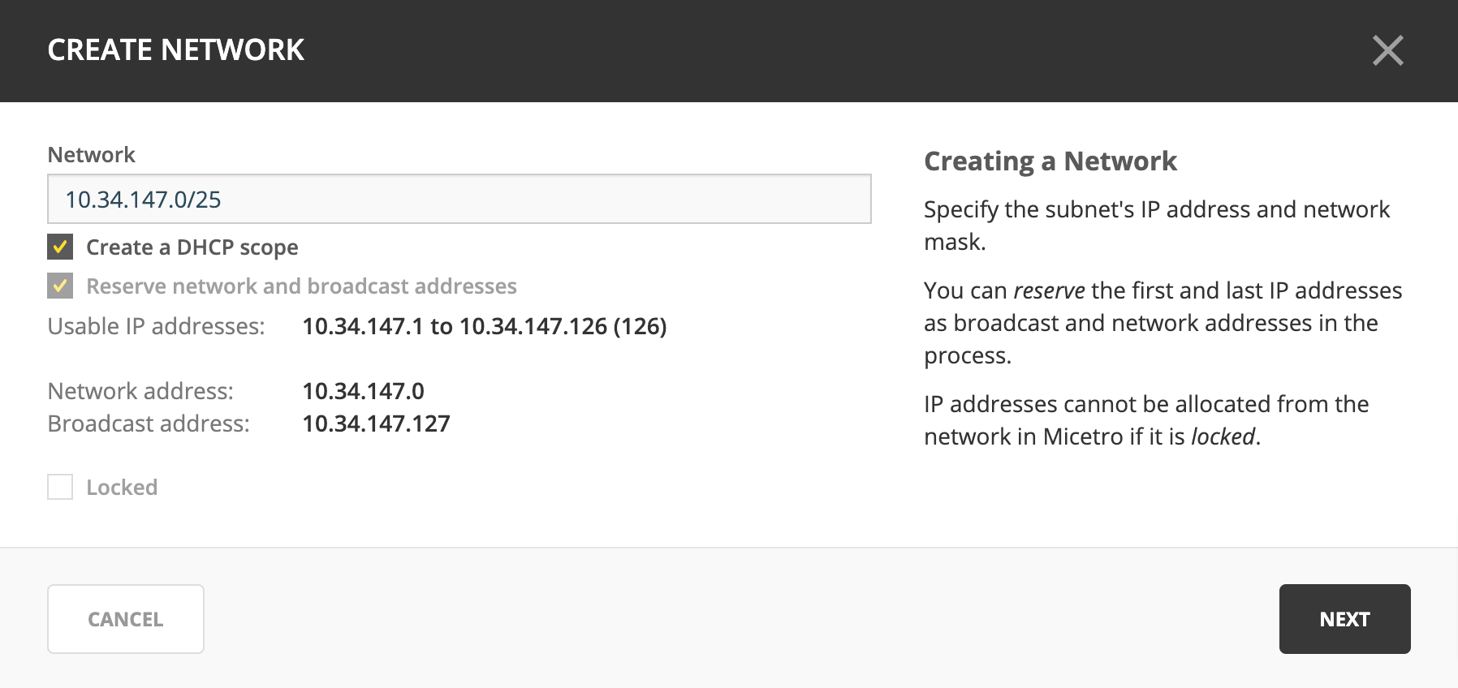1458x688 pixels.
Task: Click the "Usable IP addresses:" label
Action: coord(157,326)
